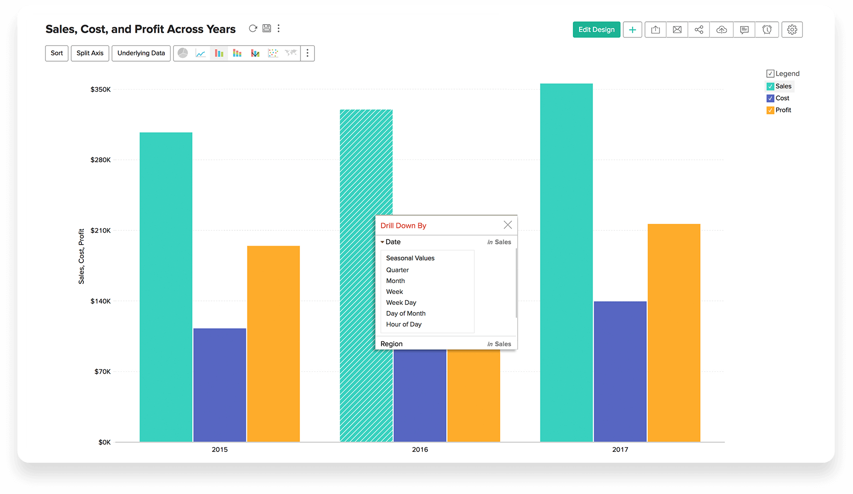The height and width of the screenshot is (494, 853).
Task: Select the map chart icon
Action: tap(290, 53)
